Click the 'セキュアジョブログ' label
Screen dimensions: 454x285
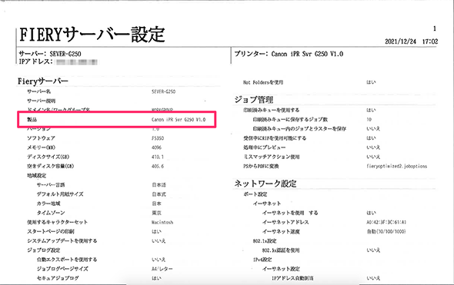click(x=58, y=278)
